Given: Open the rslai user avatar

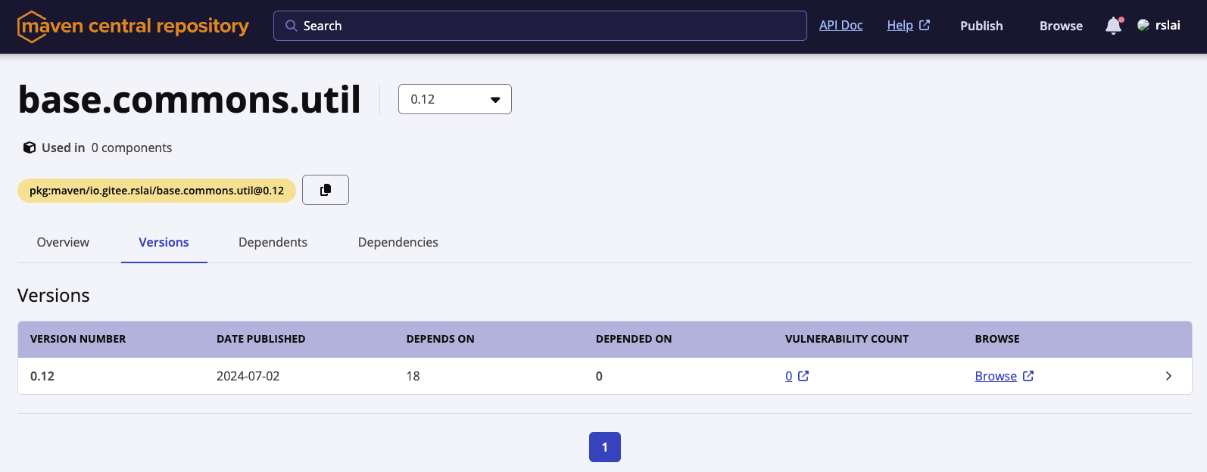Looking at the screenshot, I should click(x=1143, y=25).
